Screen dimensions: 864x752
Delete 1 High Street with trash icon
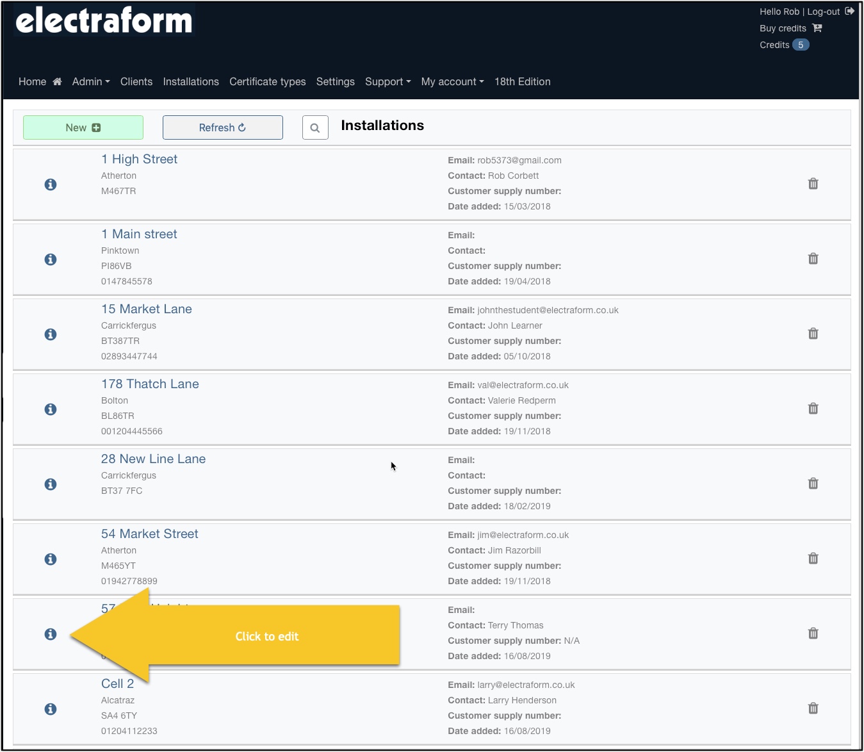813,184
